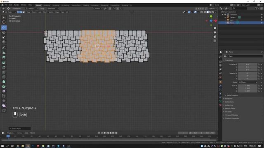Screen dimensions: 264x148
Task: Hide the Light object in outliner
Action: pos(262,20)
